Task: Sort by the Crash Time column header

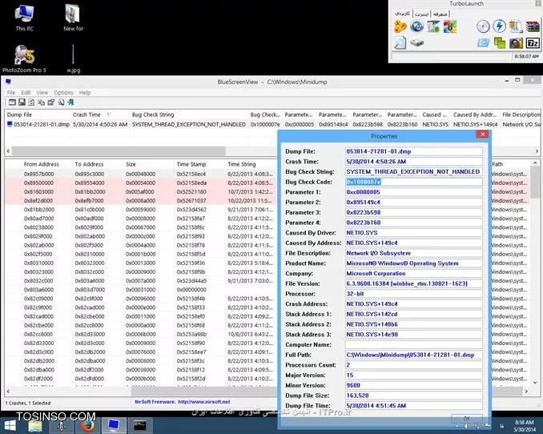Action: pyautogui.click(x=100, y=115)
